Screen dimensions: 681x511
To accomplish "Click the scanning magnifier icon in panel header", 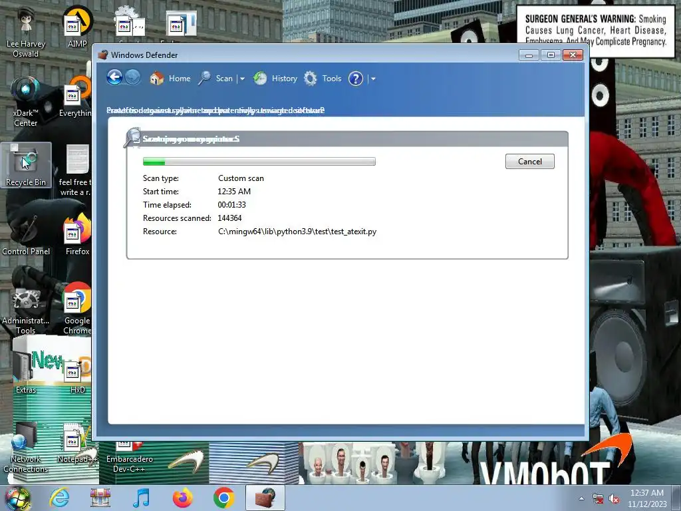I will (132, 137).
